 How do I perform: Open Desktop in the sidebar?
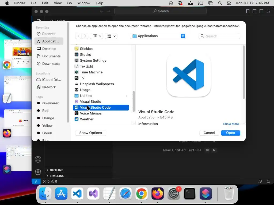49,49
